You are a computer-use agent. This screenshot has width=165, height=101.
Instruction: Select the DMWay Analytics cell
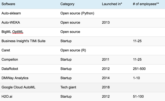(15, 78)
